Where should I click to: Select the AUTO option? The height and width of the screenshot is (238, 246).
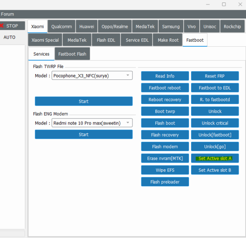[x=9, y=37]
